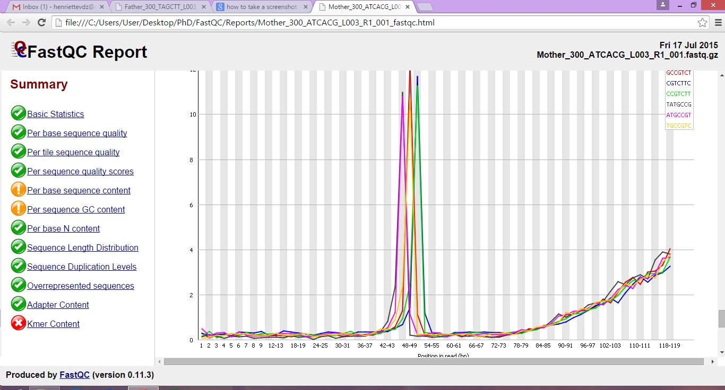Open the Chrome hamburger menu

point(718,23)
